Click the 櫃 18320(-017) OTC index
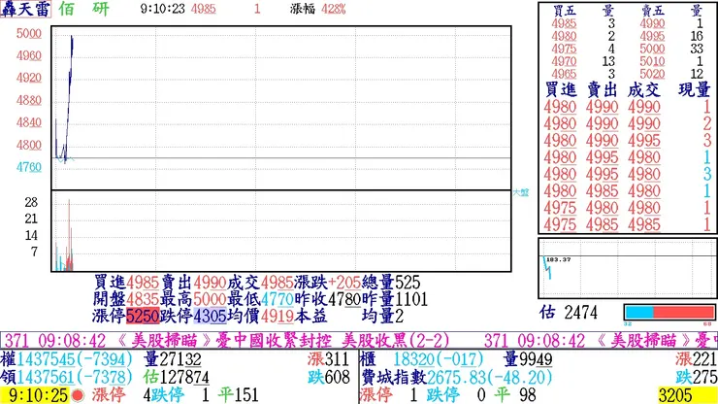 point(422,359)
